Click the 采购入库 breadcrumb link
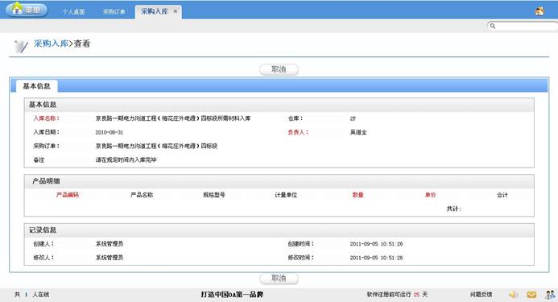The image size is (558, 302). (51, 43)
